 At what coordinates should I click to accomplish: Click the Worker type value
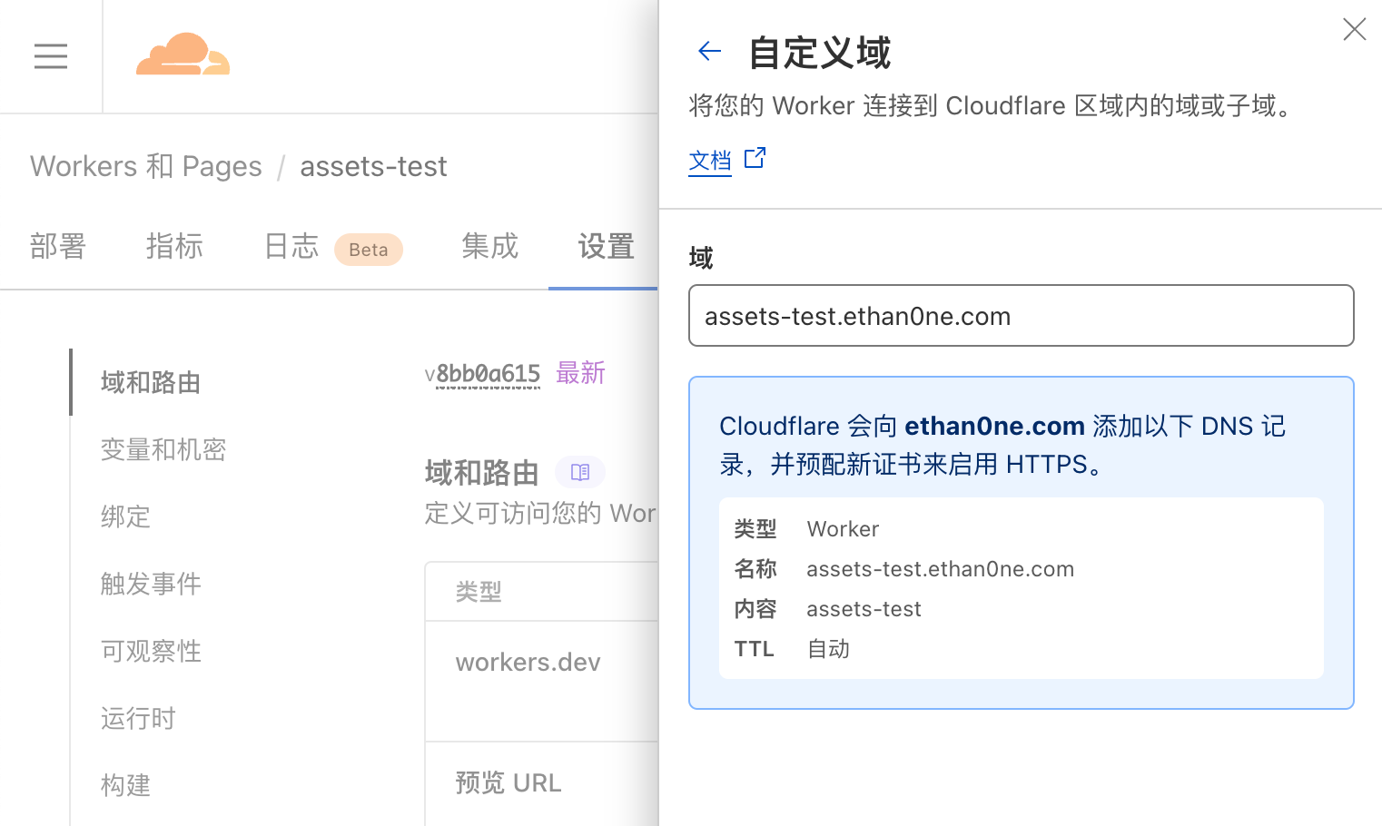point(843,529)
